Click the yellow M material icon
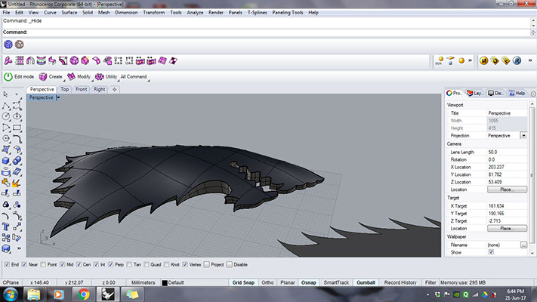The image size is (537, 302). pos(483,61)
